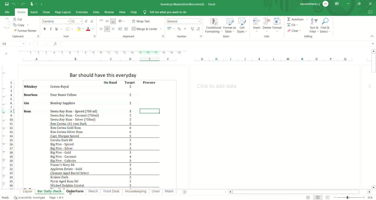Expand the General number format dropdown

[199, 21]
